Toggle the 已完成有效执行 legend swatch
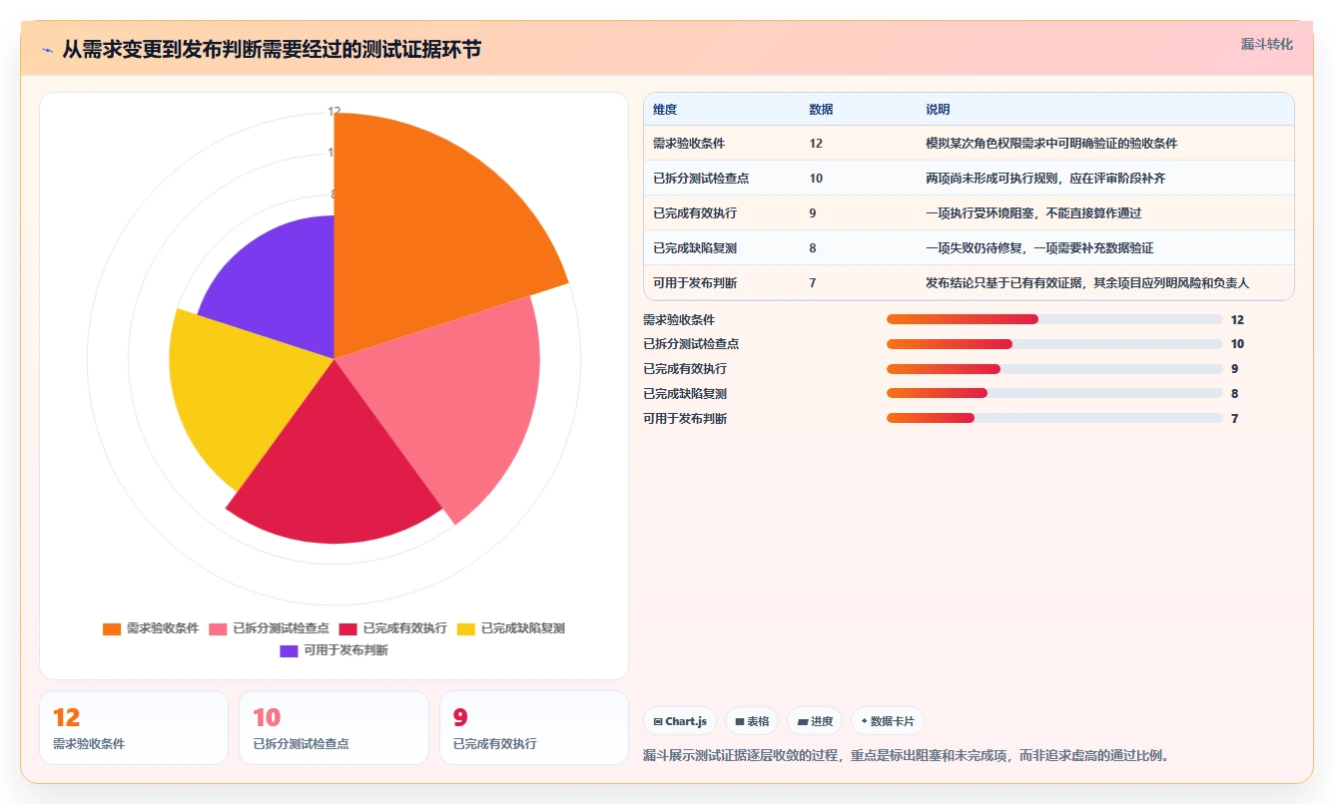The width and height of the screenshot is (1334, 804). point(348,628)
